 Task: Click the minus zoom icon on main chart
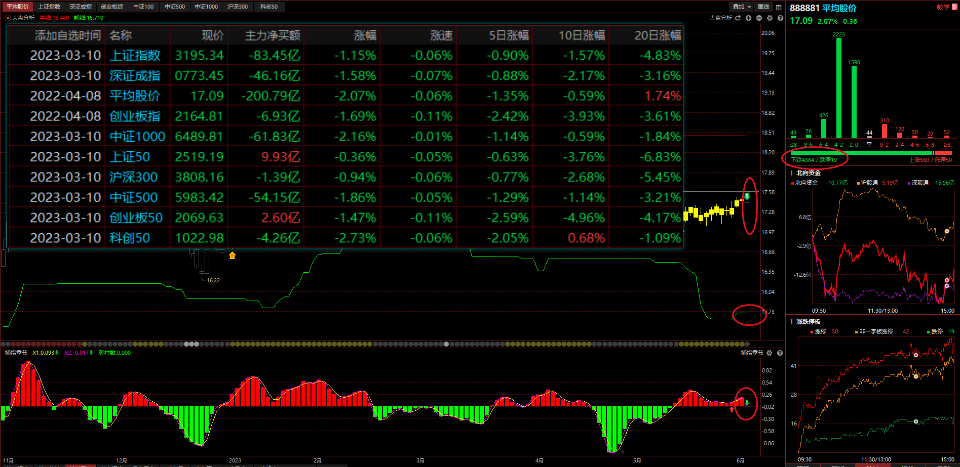point(759,18)
